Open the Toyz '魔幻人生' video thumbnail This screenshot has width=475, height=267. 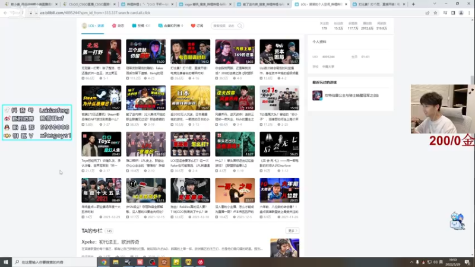pyautogui.click(x=101, y=144)
